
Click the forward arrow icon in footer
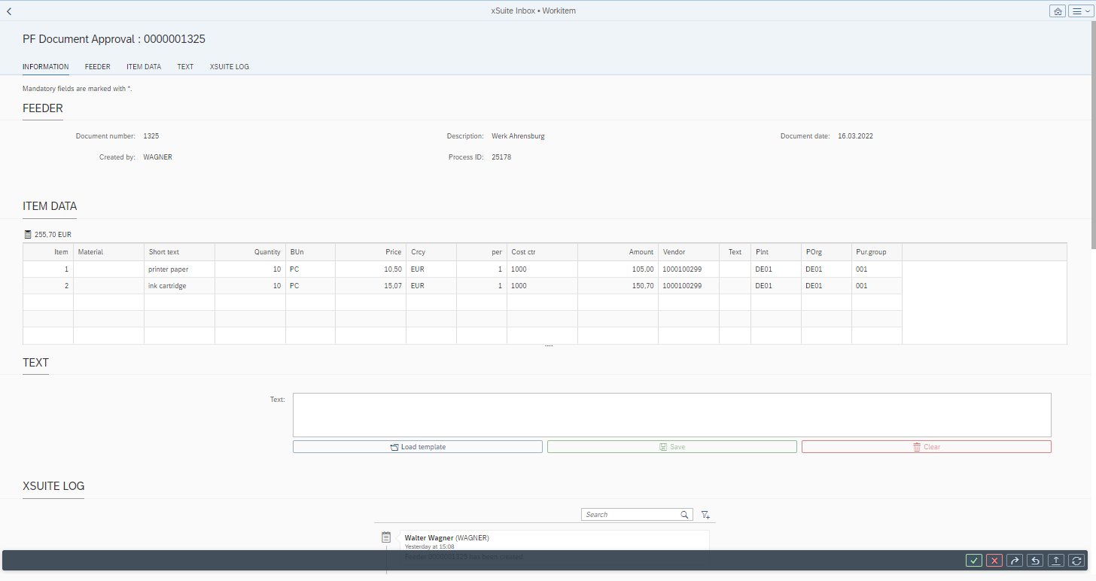click(1015, 561)
